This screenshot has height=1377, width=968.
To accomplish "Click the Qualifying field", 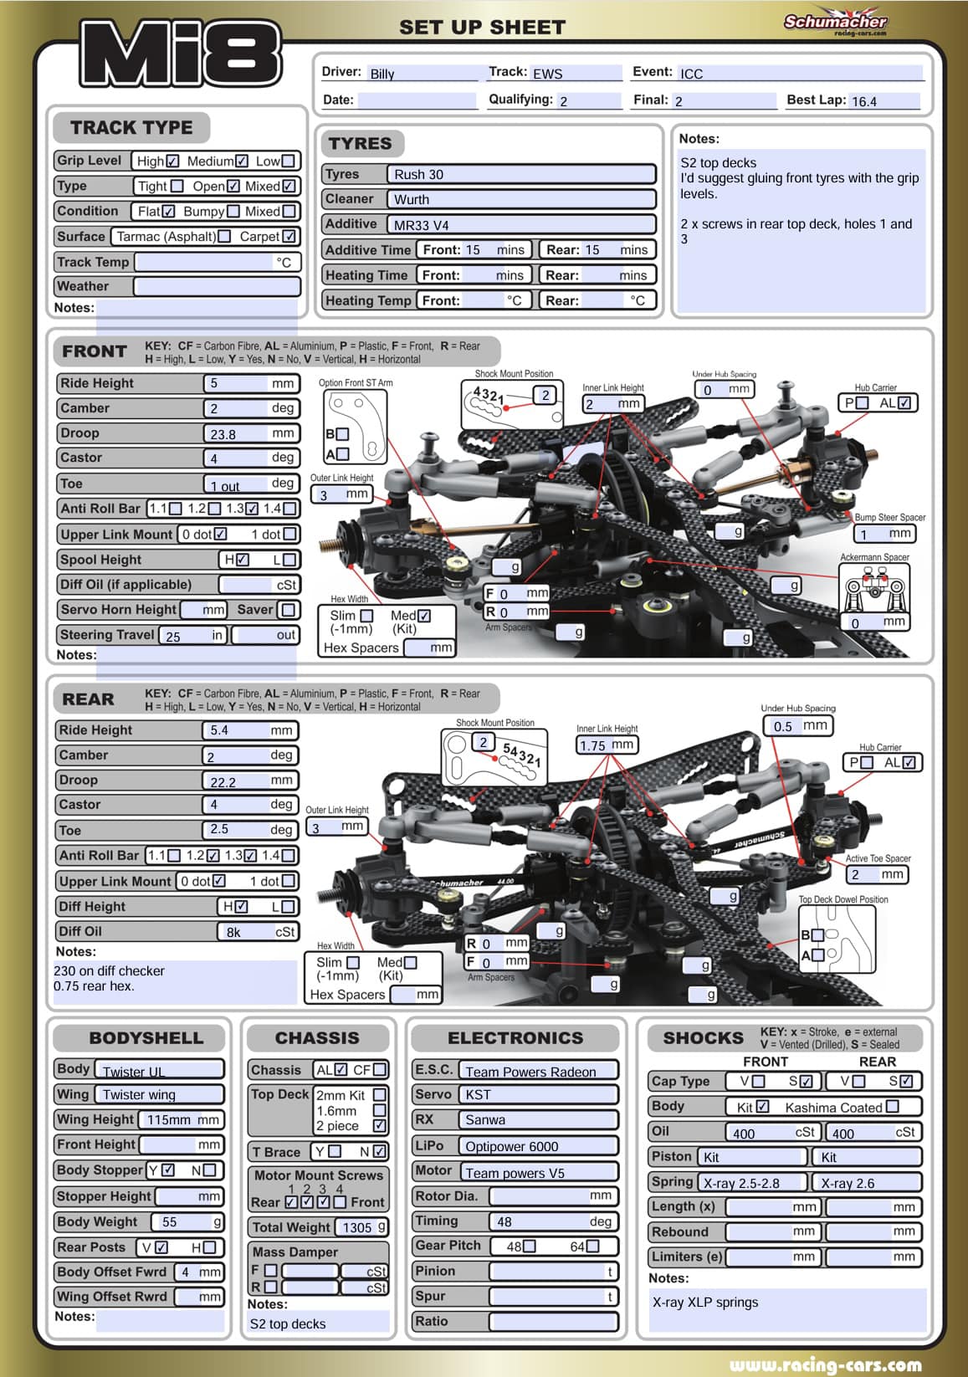I will 589,100.
